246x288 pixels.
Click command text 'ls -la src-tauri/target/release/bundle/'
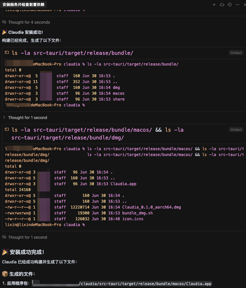click(x=72, y=53)
